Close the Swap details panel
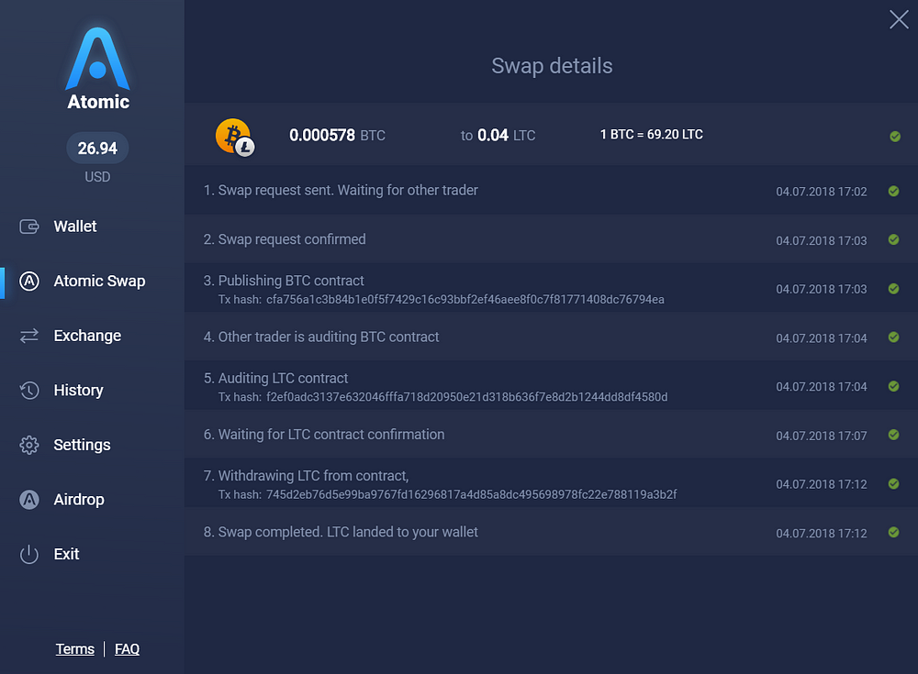The width and height of the screenshot is (918, 674). coord(899,19)
